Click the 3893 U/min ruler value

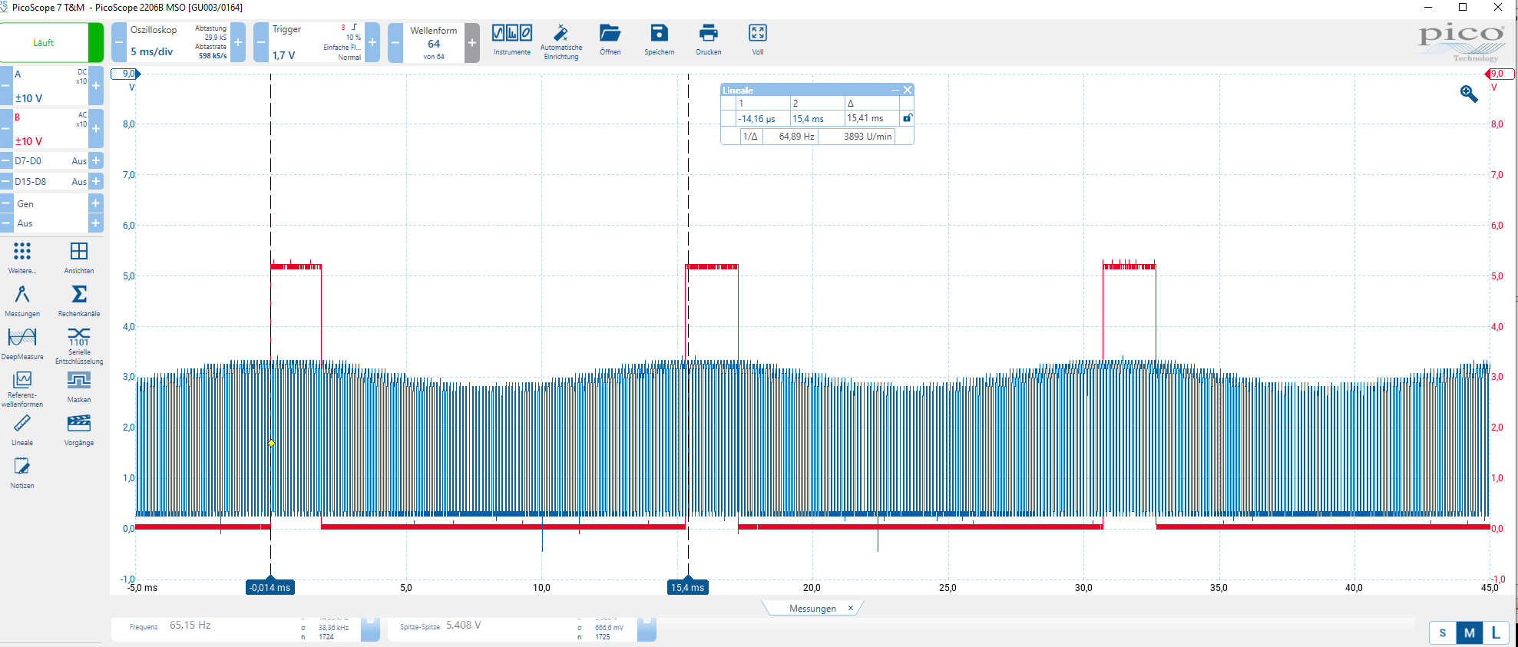pos(868,136)
